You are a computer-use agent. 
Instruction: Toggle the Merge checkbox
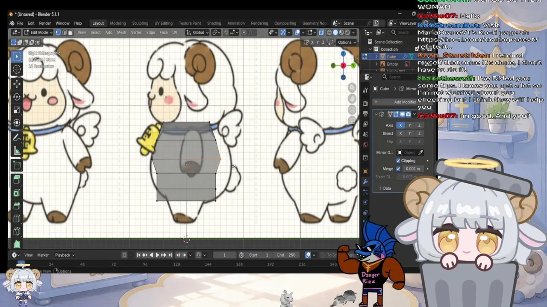[398, 169]
